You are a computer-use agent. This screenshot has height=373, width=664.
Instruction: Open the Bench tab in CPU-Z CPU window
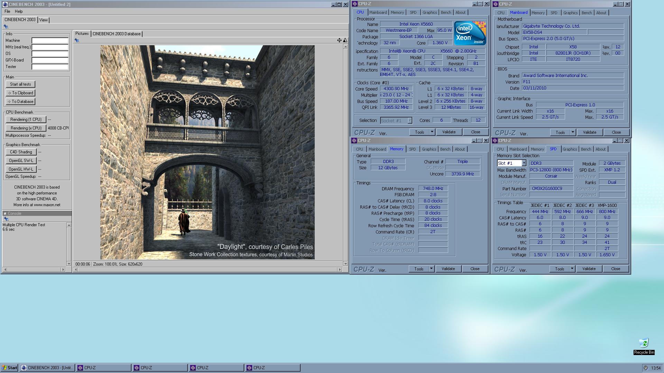[x=446, y=12]
